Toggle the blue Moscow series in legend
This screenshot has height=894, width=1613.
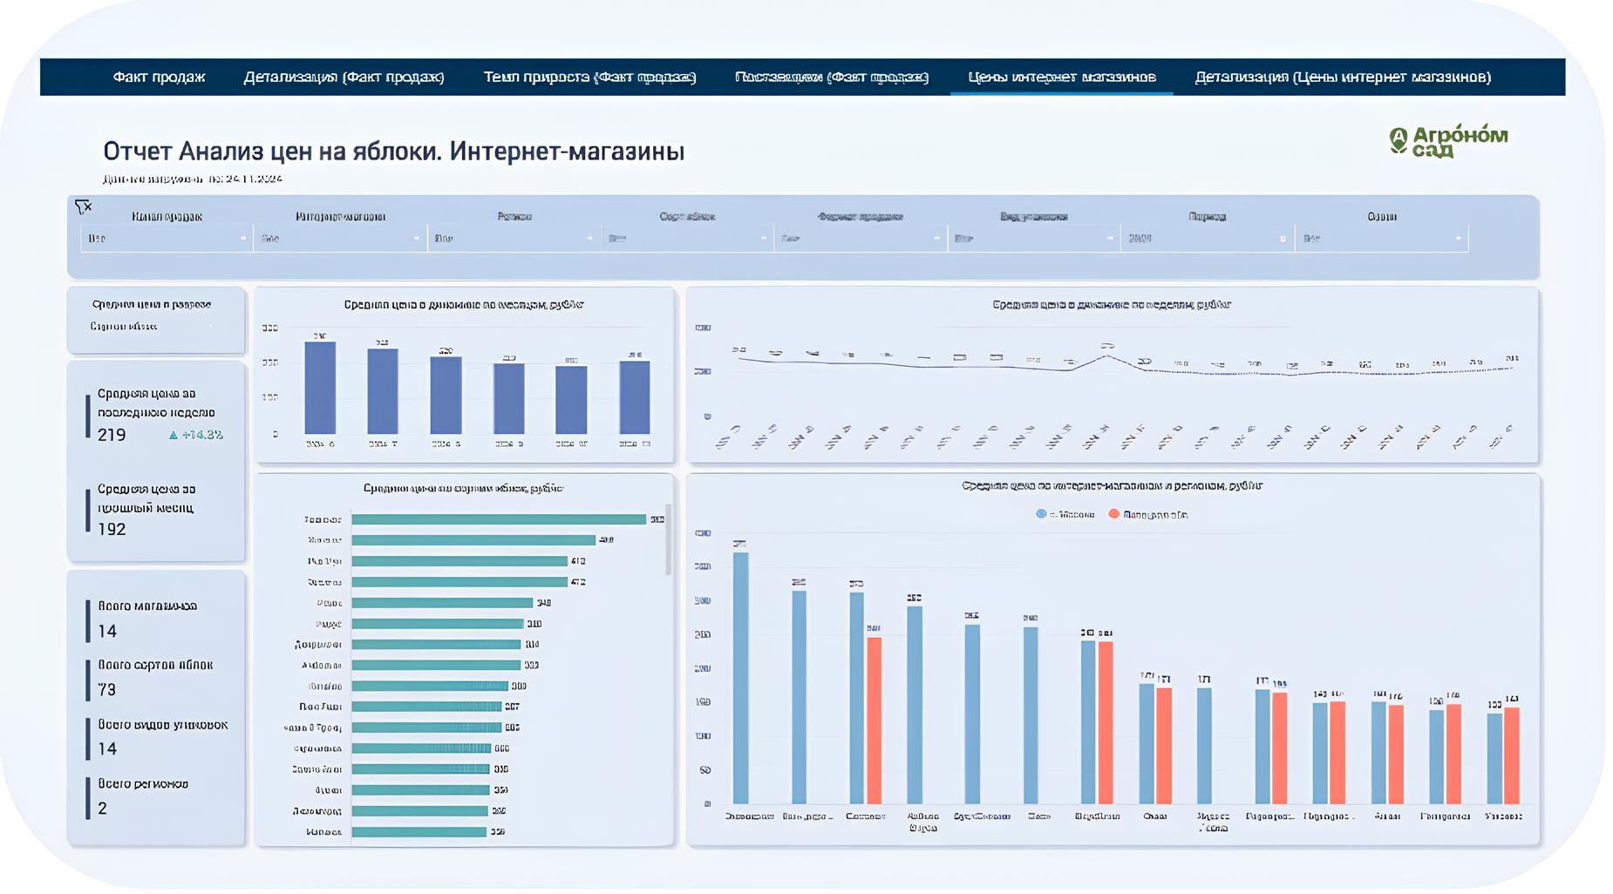(1065, 514)
